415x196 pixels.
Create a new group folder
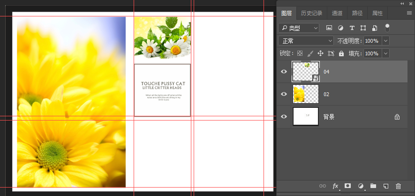click(x=373, y=186)
